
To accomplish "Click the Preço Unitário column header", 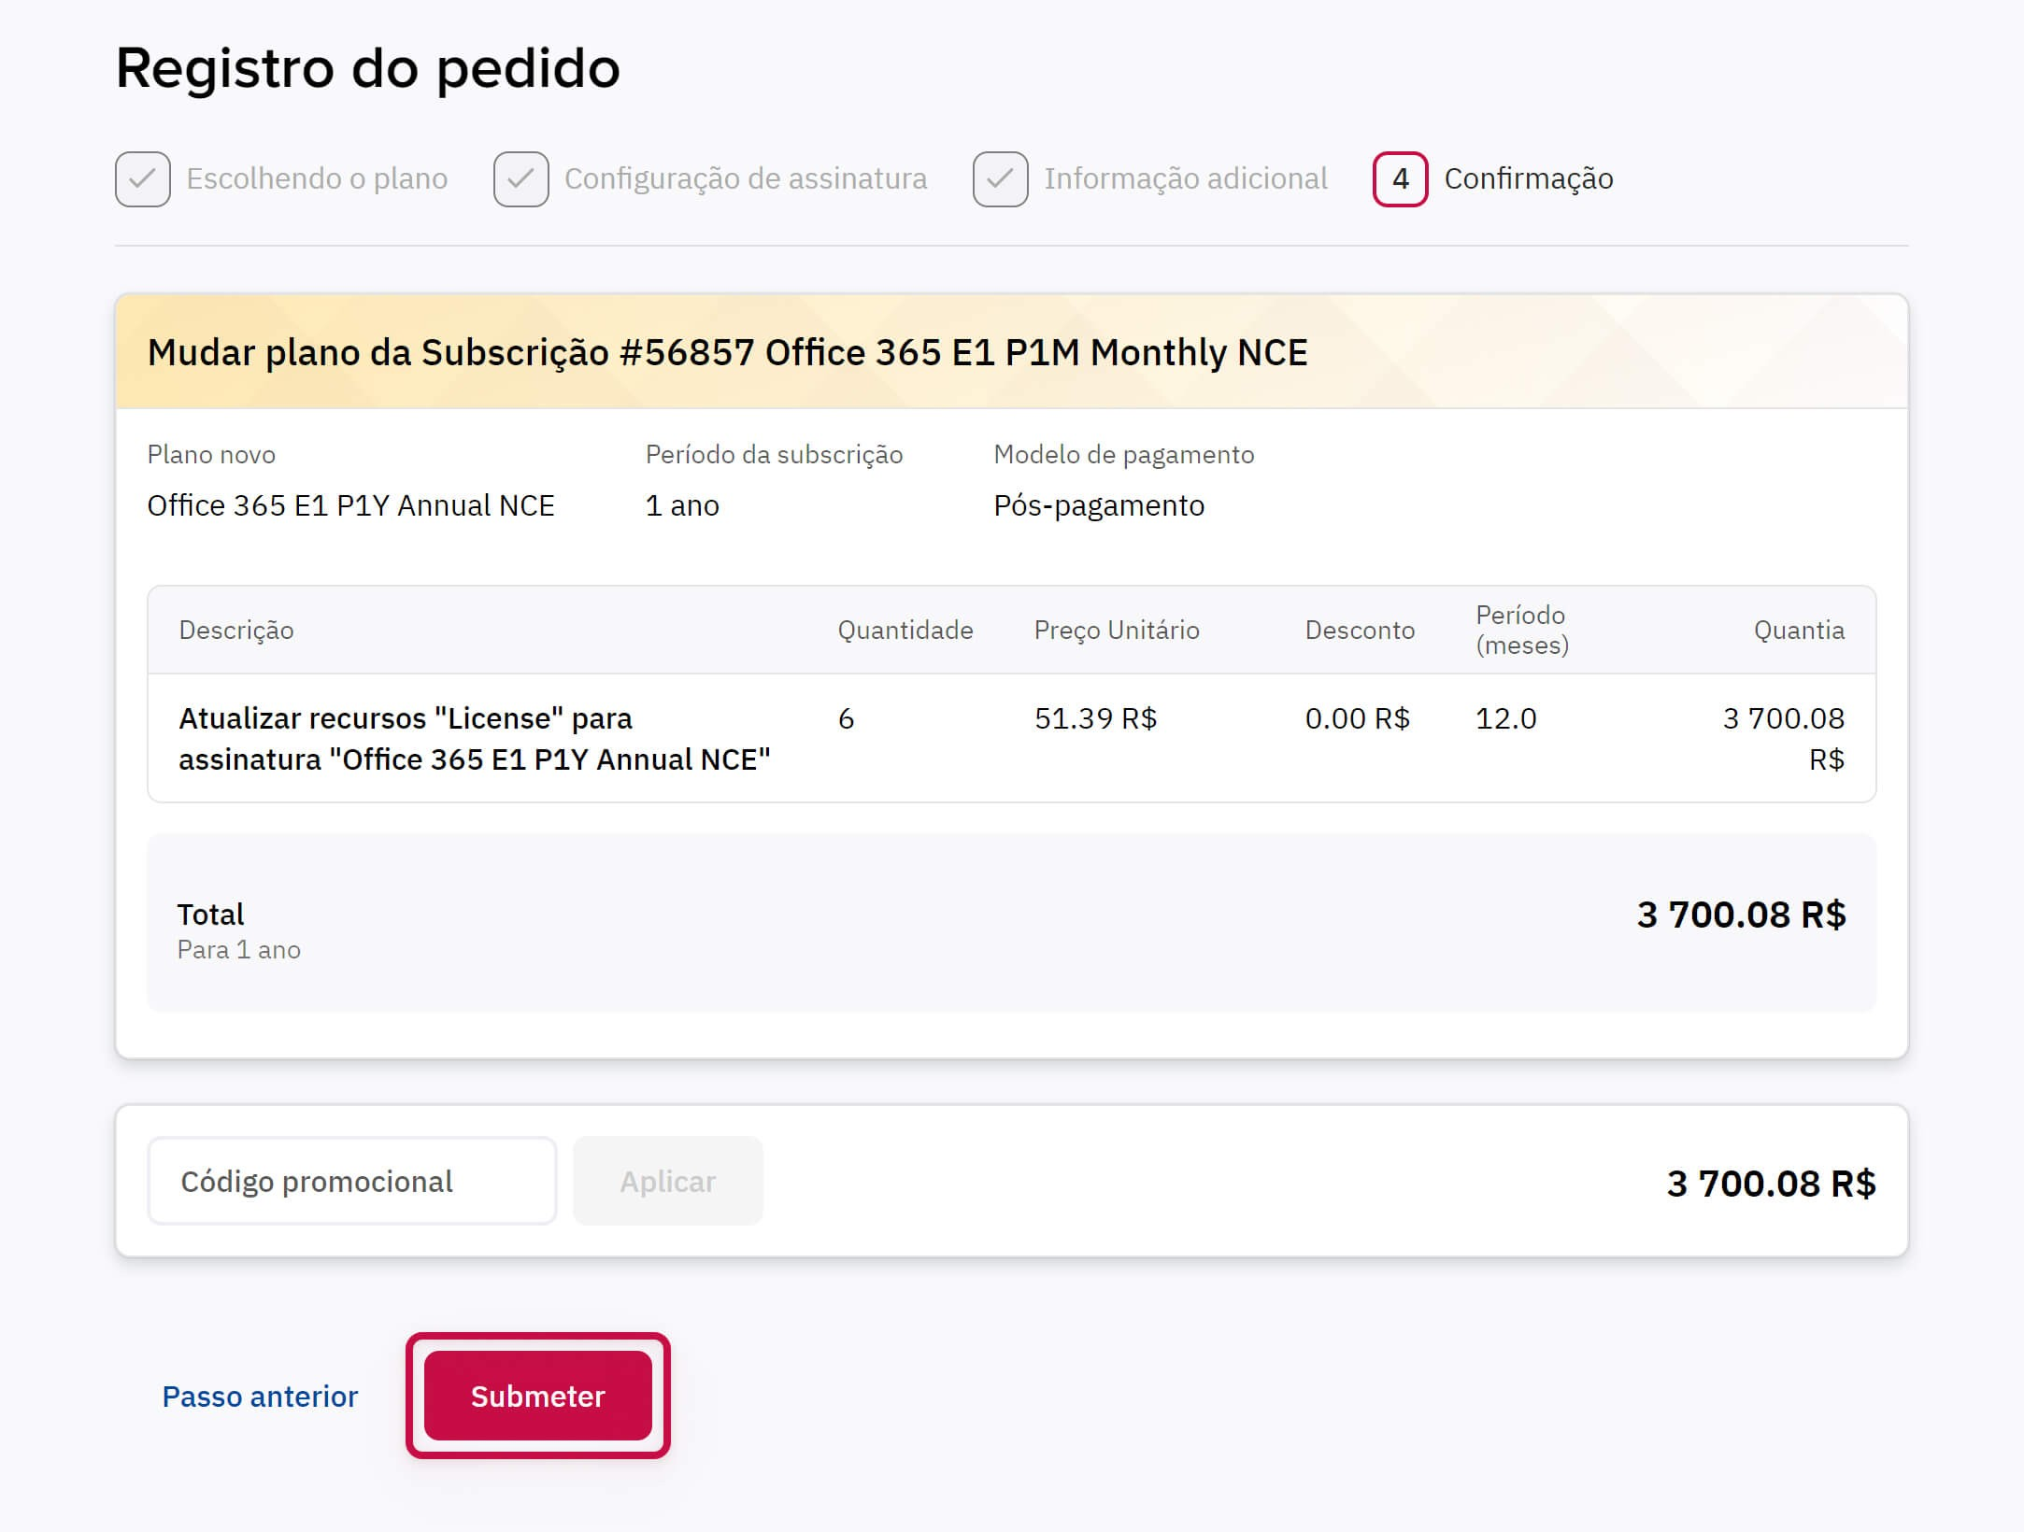I will pyautogui.click(x=1117, y=631).
